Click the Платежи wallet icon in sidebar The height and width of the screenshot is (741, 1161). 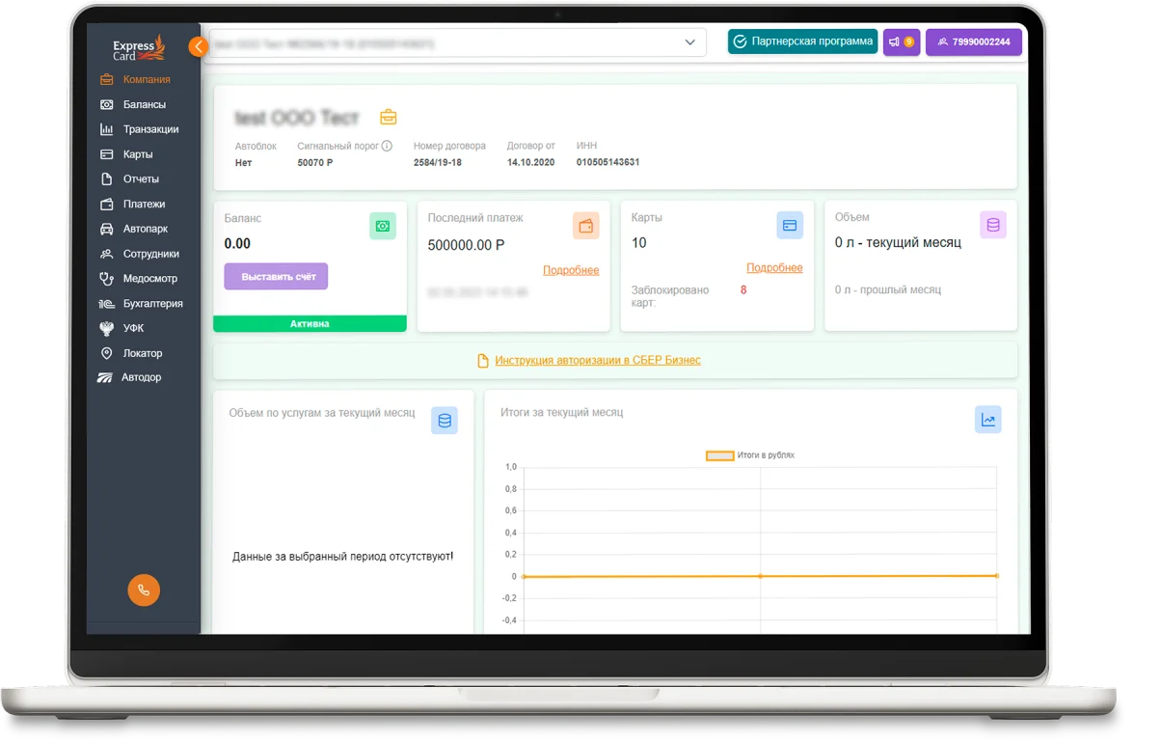click(106, 204)
